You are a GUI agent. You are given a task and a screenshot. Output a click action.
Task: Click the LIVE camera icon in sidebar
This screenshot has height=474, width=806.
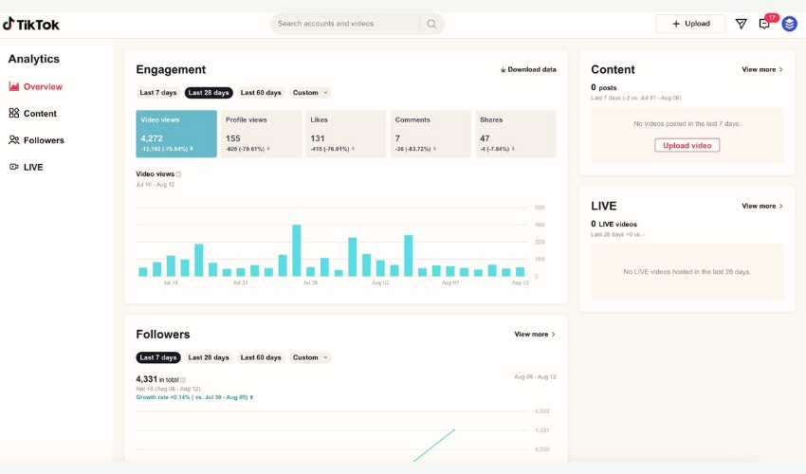[x=14, y=167]
